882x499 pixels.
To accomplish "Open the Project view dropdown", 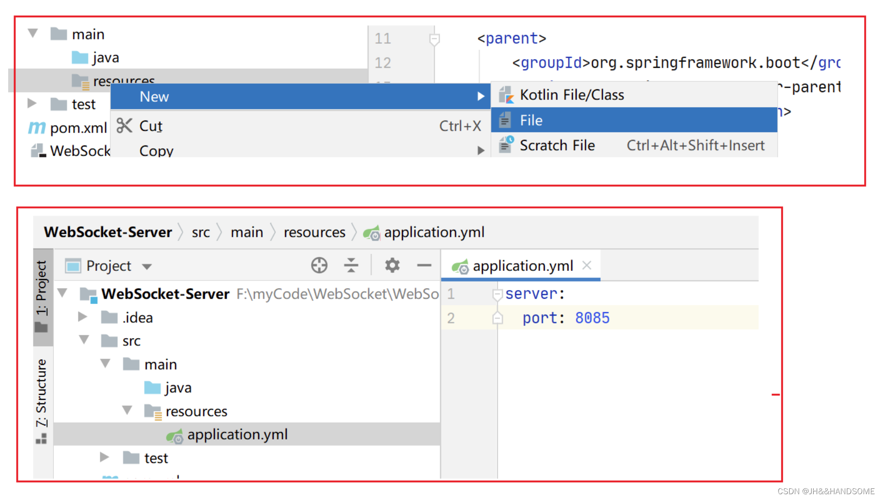I will (x=147, y=267).
